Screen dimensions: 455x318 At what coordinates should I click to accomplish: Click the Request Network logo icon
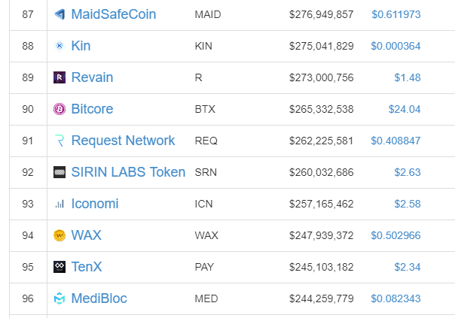(x=60, y=141)
